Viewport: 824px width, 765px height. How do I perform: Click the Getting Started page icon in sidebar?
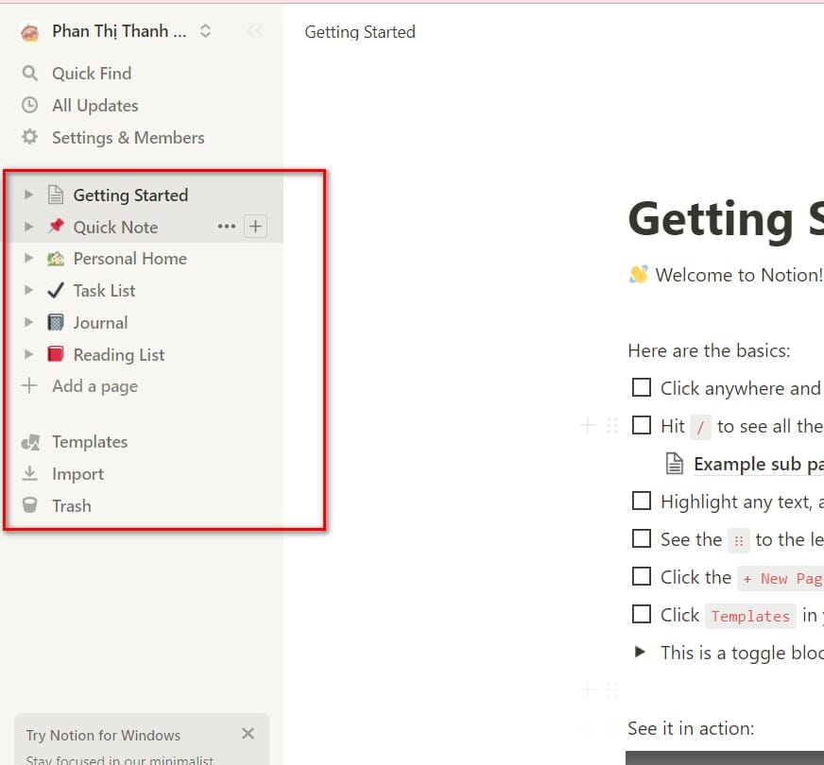coord(55,195)
